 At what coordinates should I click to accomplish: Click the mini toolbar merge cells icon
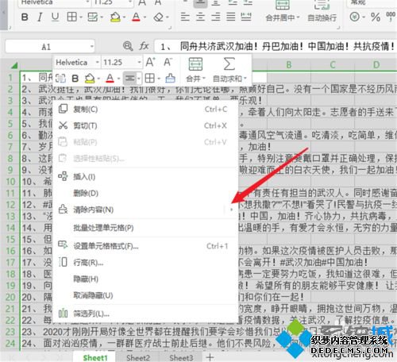click(195, 64)
